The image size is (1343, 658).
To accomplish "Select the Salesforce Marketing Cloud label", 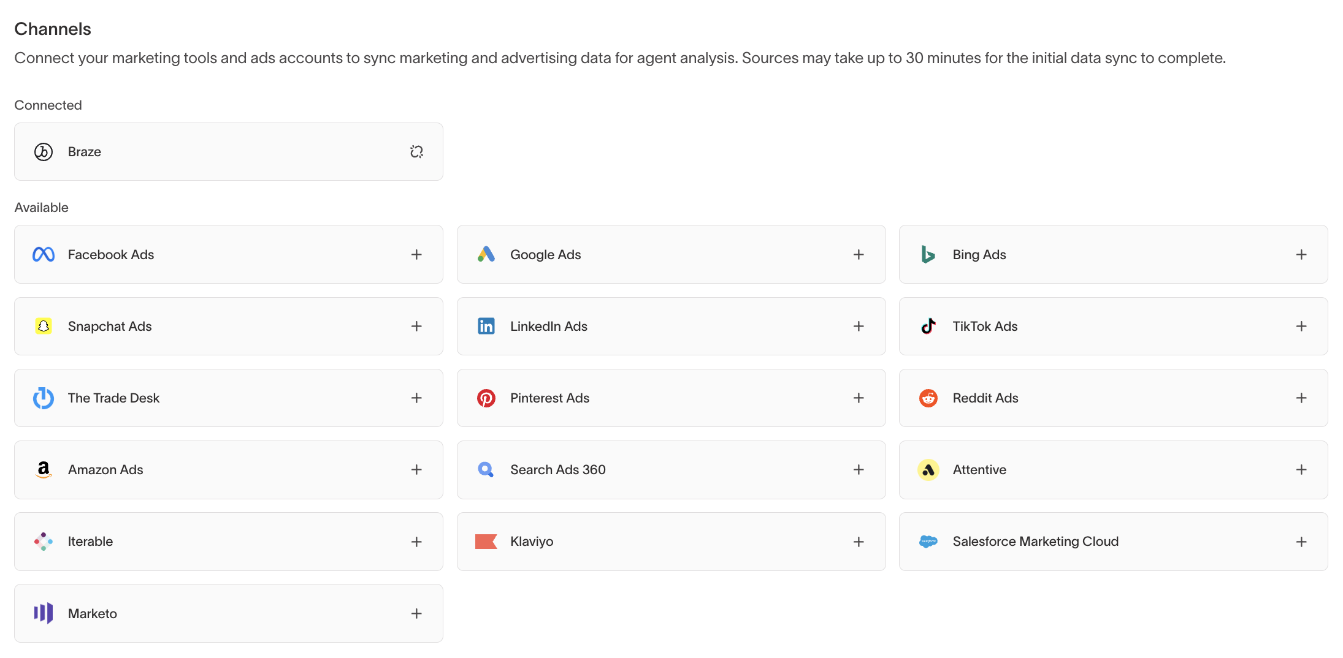I will (x=1036, y=542).
